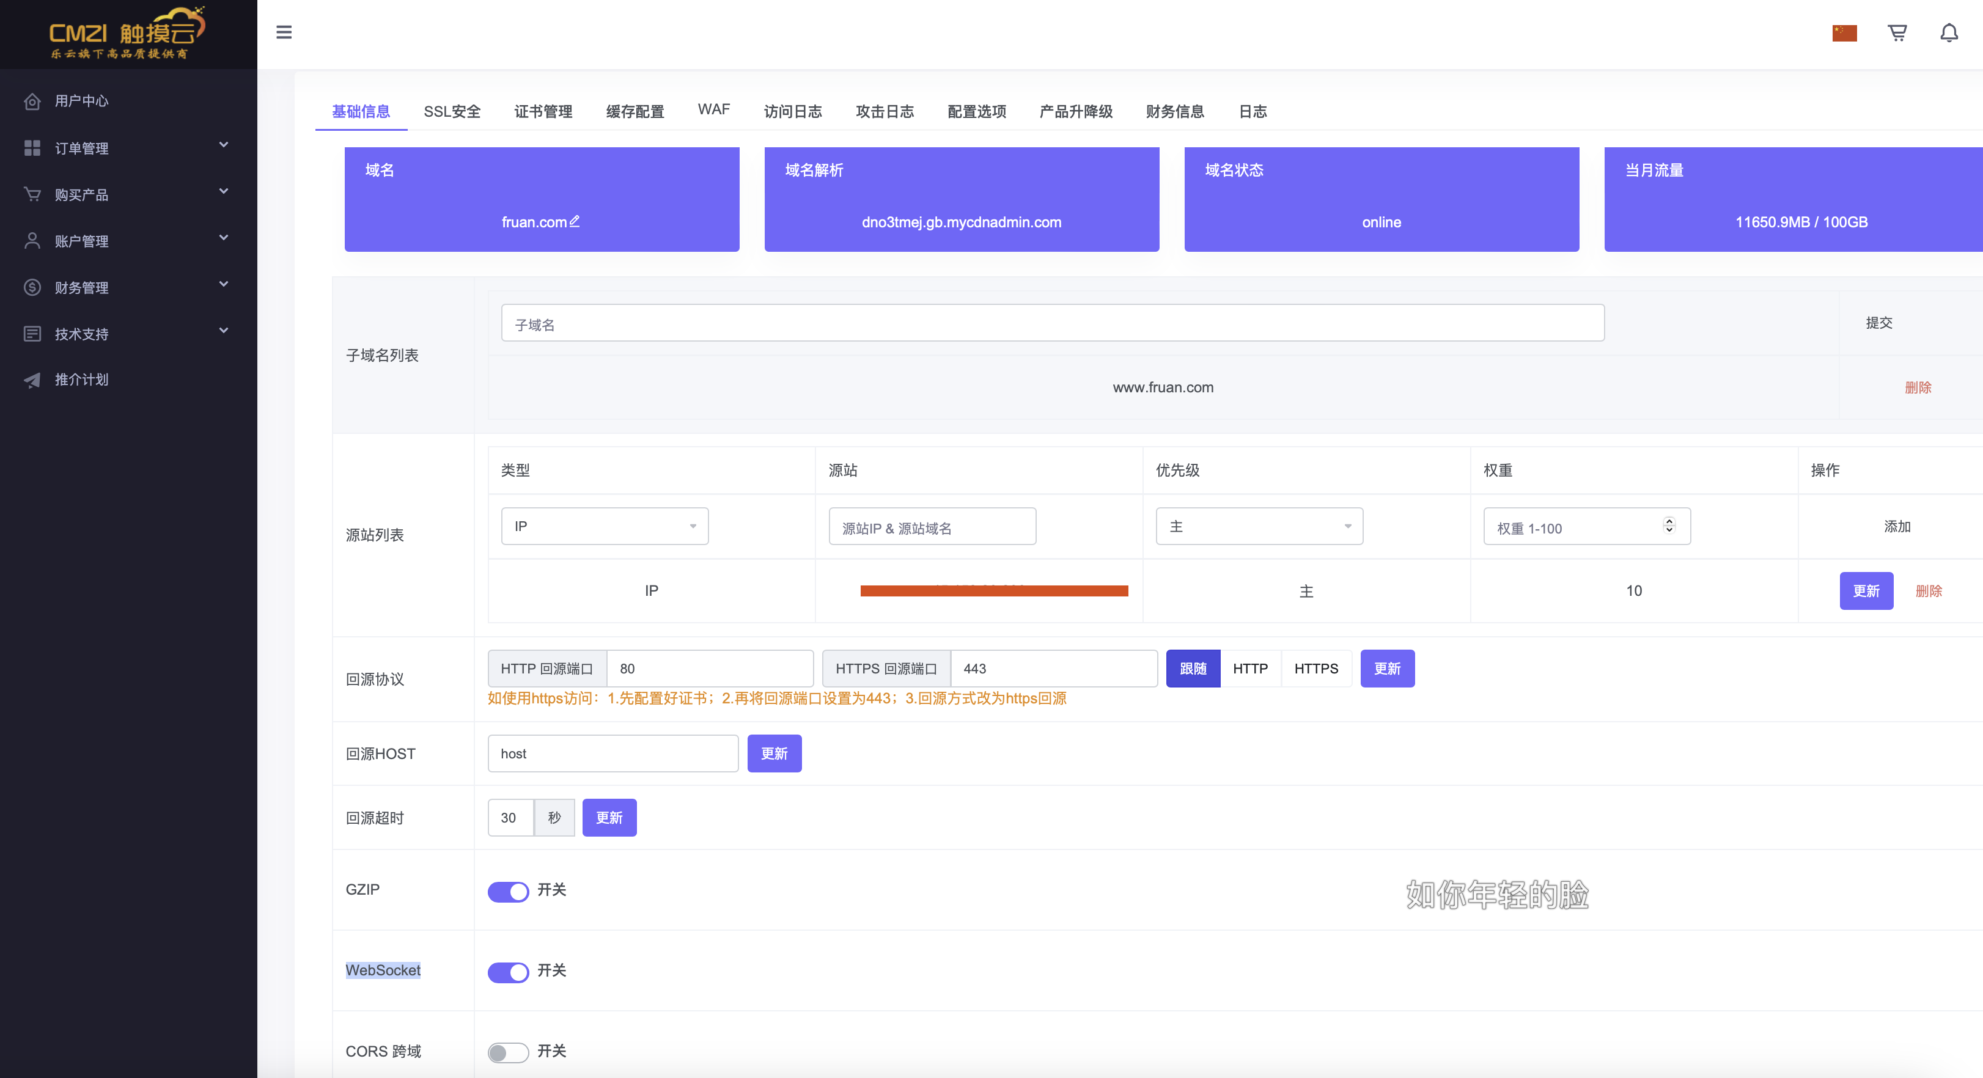
Task: Click 添加 to add an origin
Action: (x=1897, y=526)
